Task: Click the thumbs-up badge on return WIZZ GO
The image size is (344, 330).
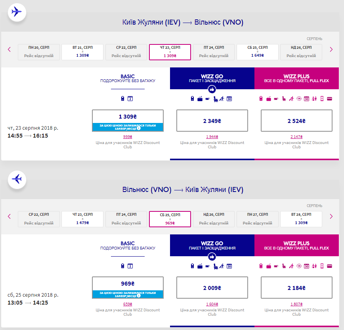Action: [212, 257]
